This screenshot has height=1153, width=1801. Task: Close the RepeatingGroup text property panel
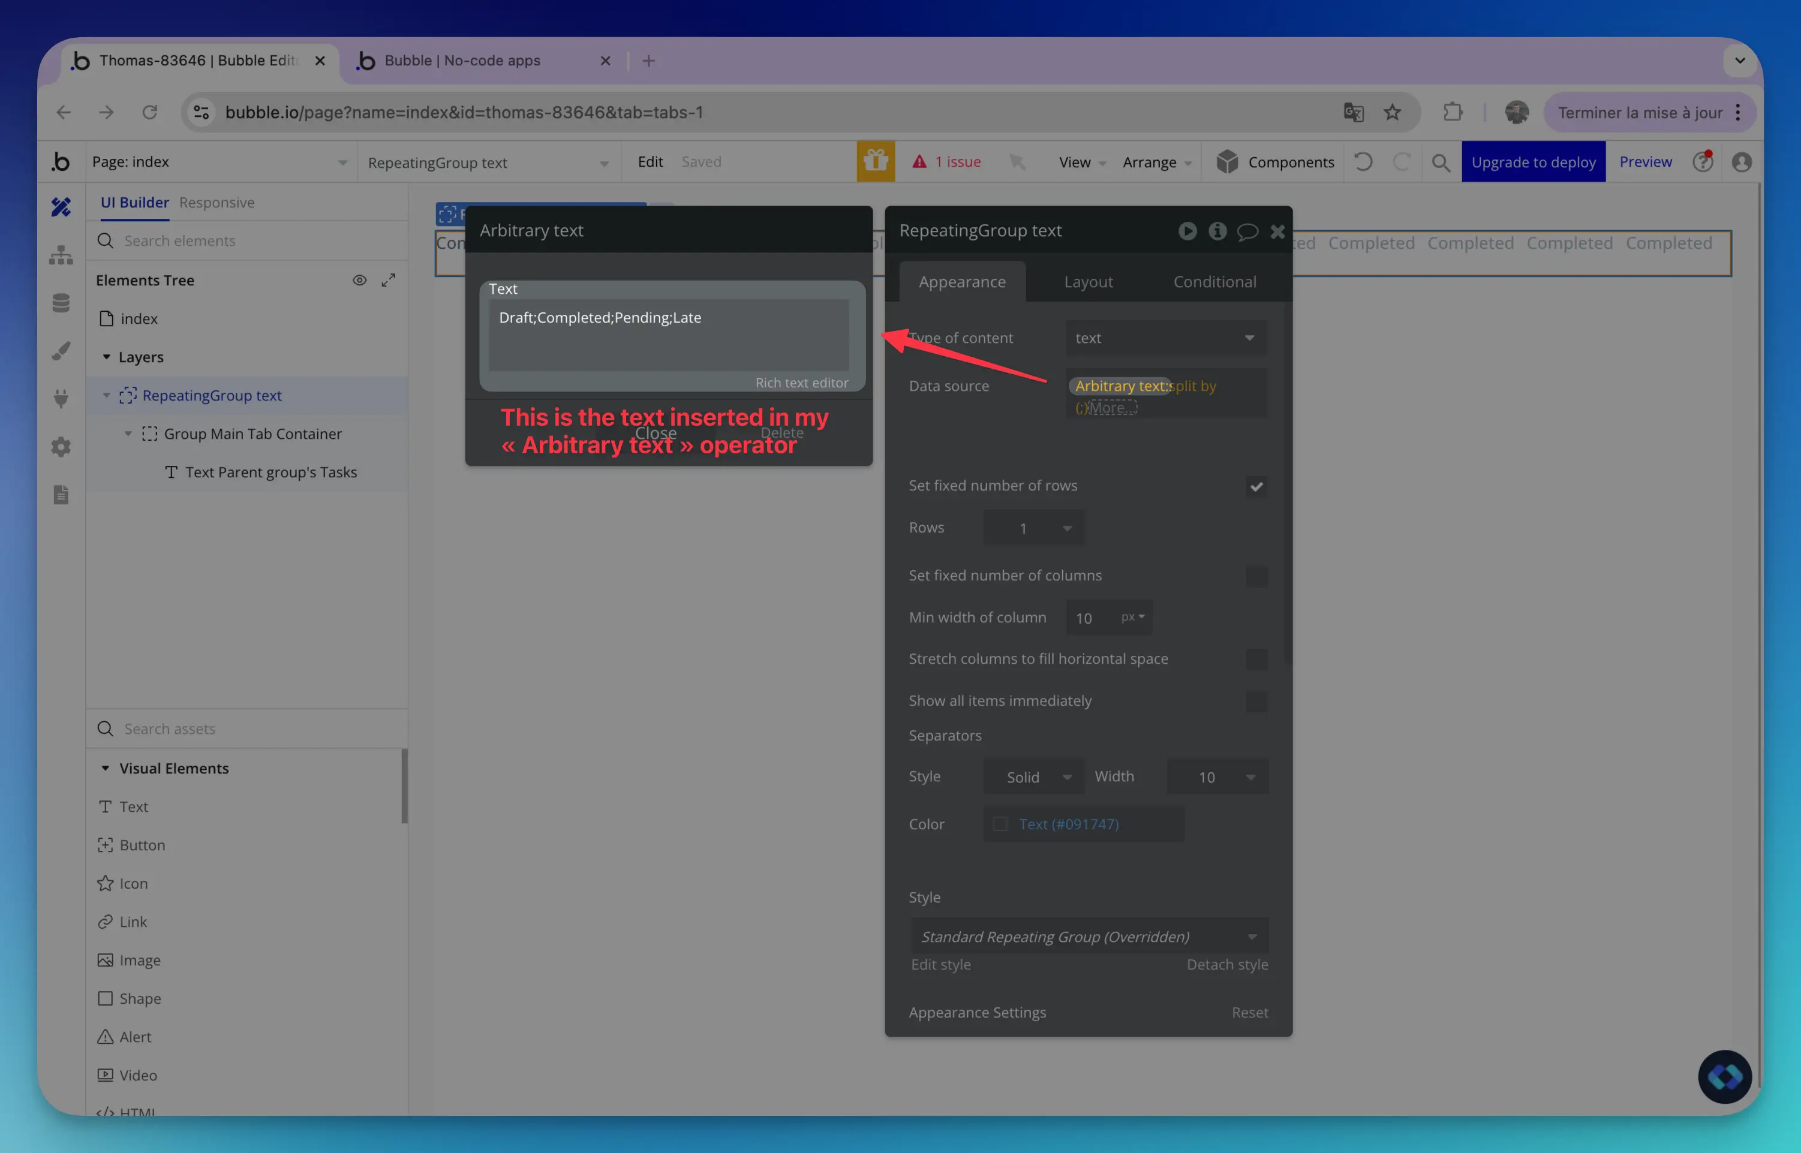click(x=1277, y=232)
